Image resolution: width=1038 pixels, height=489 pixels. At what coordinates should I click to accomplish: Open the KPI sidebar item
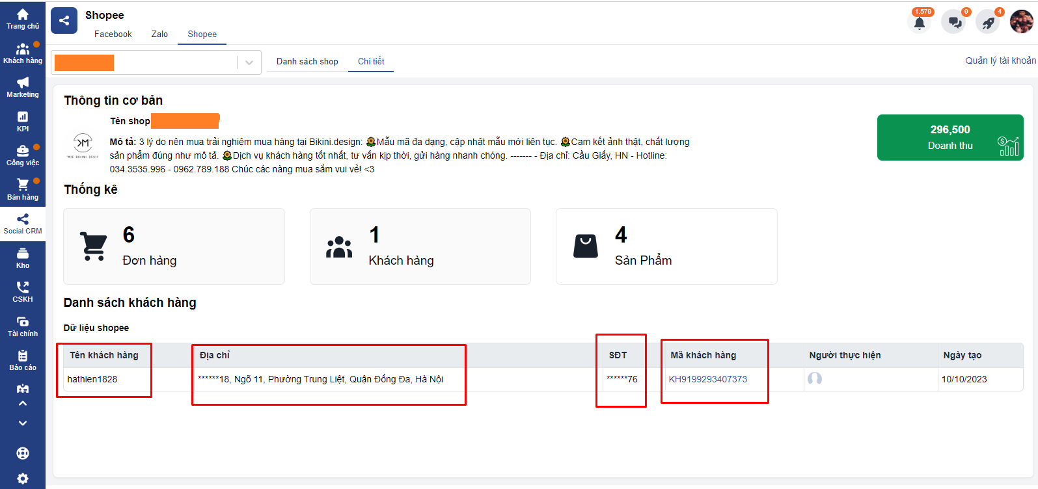pos(23,122)
